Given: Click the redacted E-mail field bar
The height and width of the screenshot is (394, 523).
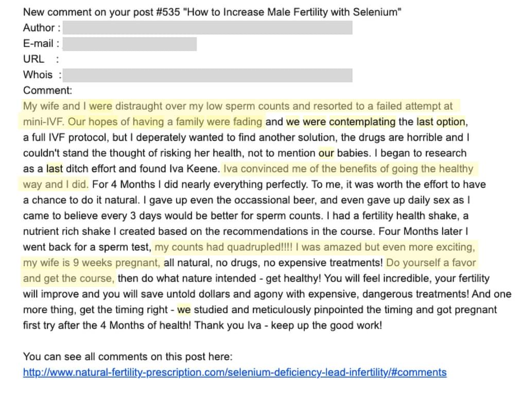Looking at the screenshot, I should pyautogui.click(x=129, y=44).
